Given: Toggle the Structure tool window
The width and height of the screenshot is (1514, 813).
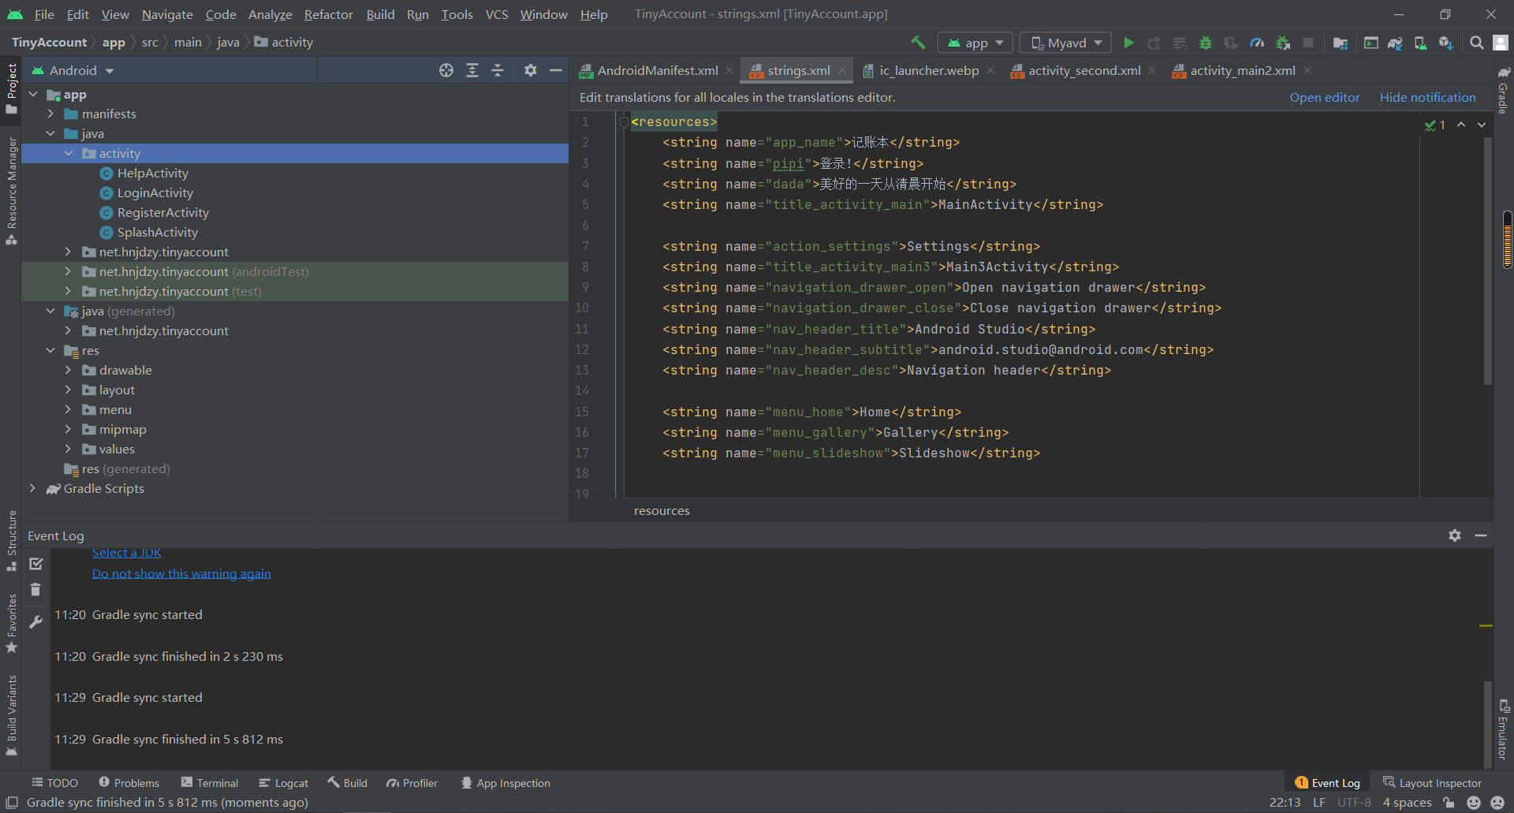Looking at the screenshot, I should pyautogui.click(x=11, y=540).
